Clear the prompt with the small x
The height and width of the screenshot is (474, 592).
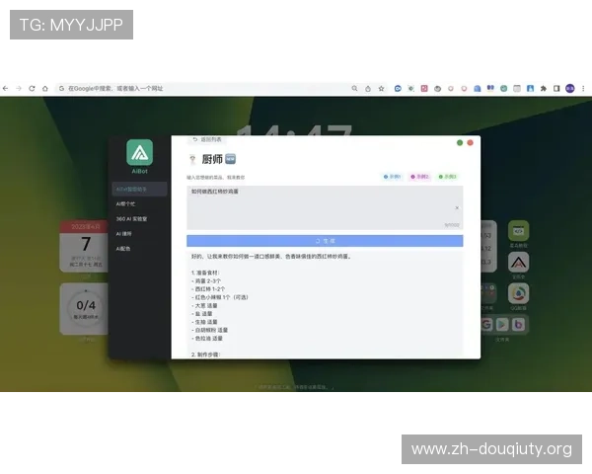457,208
